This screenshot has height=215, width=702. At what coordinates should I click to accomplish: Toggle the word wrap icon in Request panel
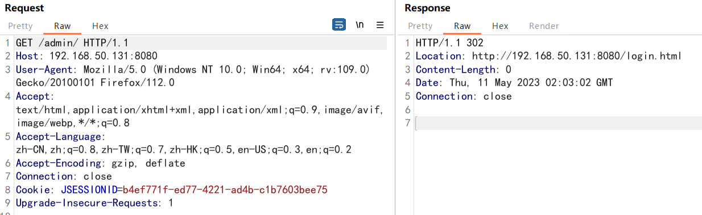[339, 25]
